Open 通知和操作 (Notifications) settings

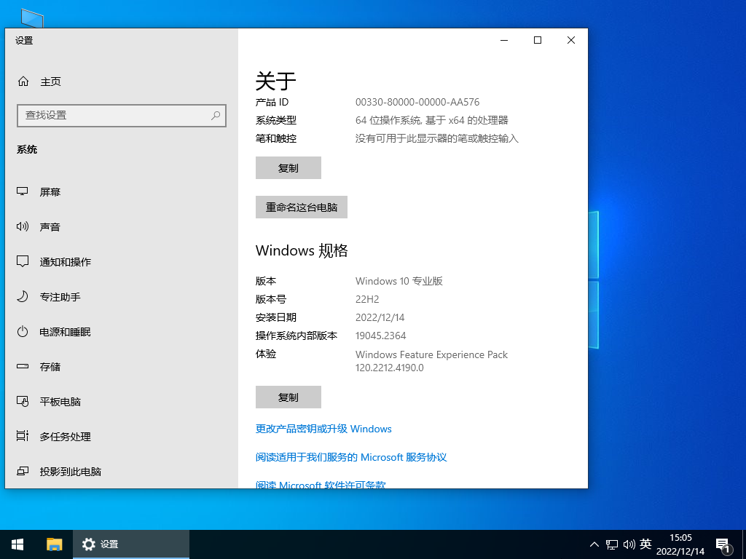click(x=66, y=261)
